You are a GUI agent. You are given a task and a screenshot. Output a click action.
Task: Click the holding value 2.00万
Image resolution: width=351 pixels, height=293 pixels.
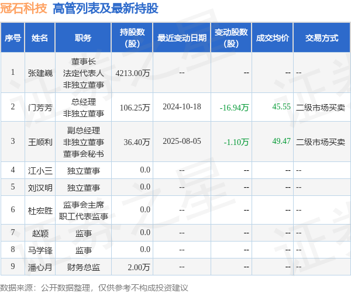point(139,267)
